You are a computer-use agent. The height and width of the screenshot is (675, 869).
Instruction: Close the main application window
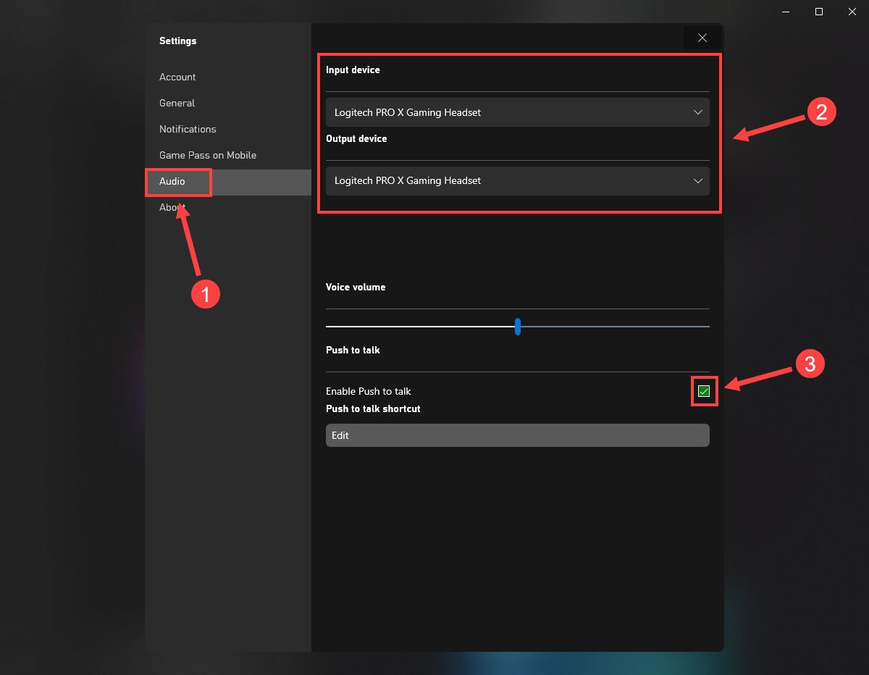pyautogui.click(x=852, y=12)
